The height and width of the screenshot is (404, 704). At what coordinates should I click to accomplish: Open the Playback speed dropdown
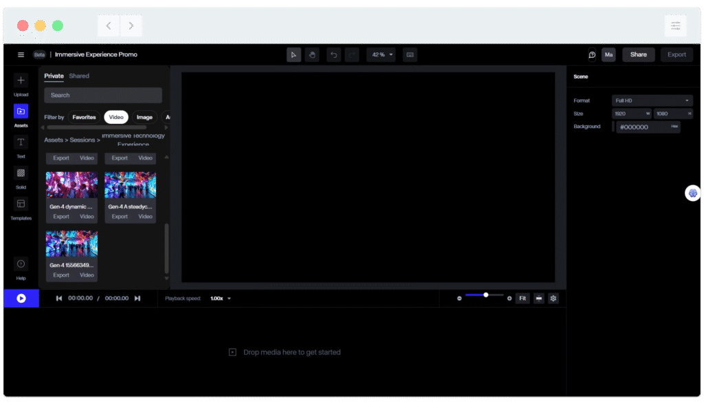[x=217, y=298]
